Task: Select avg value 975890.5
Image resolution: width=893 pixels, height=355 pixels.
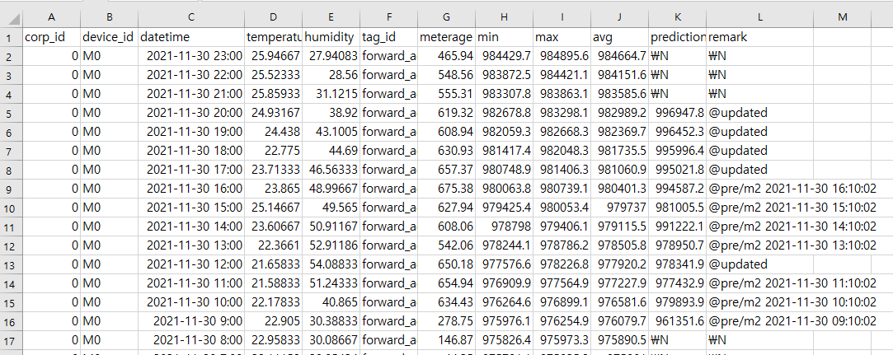Action: tap(619, 339)
